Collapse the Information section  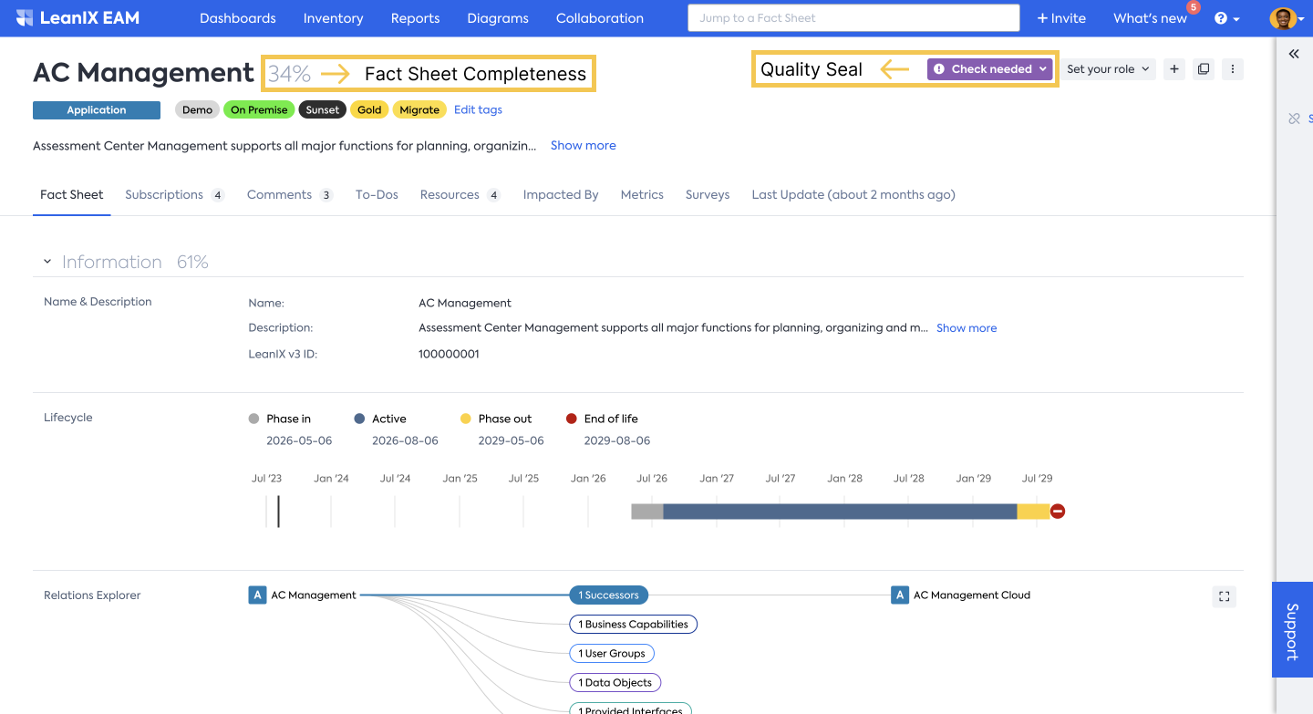coord(47,262)
